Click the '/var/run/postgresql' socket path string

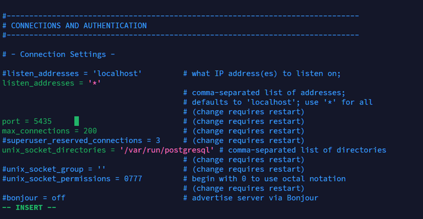[167, 150]
